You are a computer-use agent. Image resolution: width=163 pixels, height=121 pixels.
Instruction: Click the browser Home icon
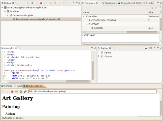21,91
